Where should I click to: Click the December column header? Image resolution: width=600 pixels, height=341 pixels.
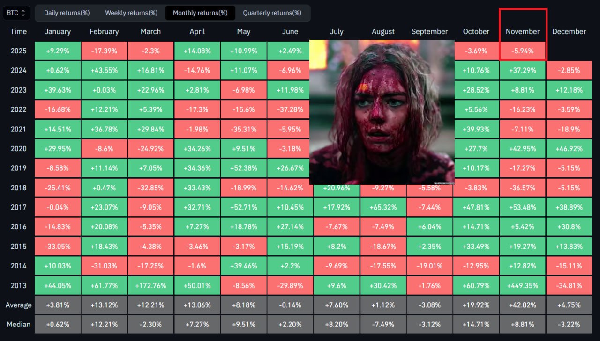tap(569, 31)
